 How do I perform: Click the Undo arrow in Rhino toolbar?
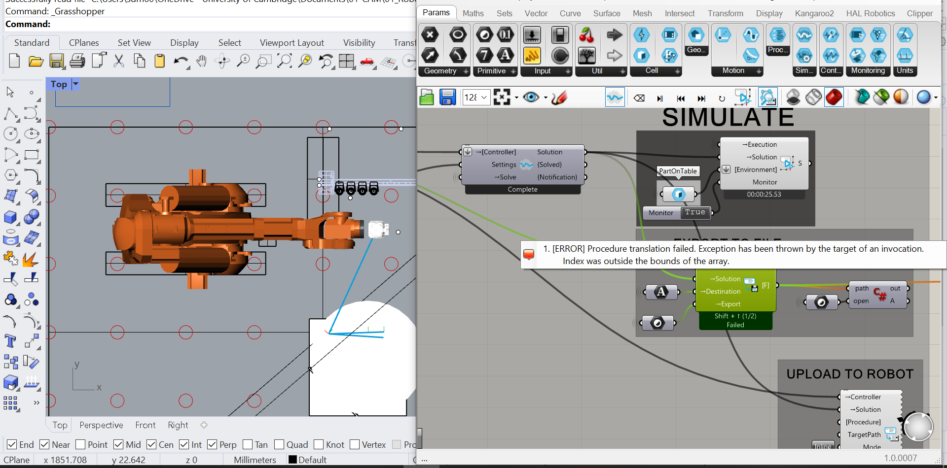coord(181,61)
